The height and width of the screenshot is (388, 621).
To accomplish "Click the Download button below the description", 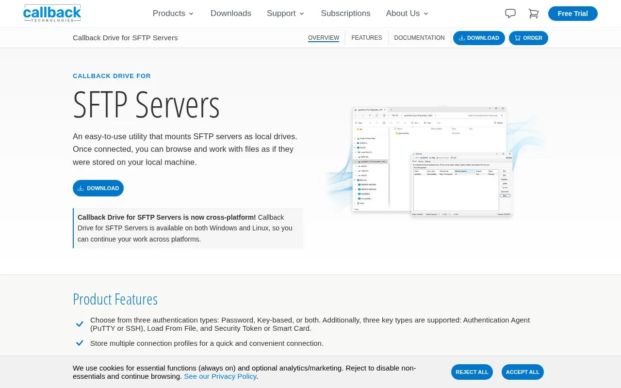I will 98,188.
